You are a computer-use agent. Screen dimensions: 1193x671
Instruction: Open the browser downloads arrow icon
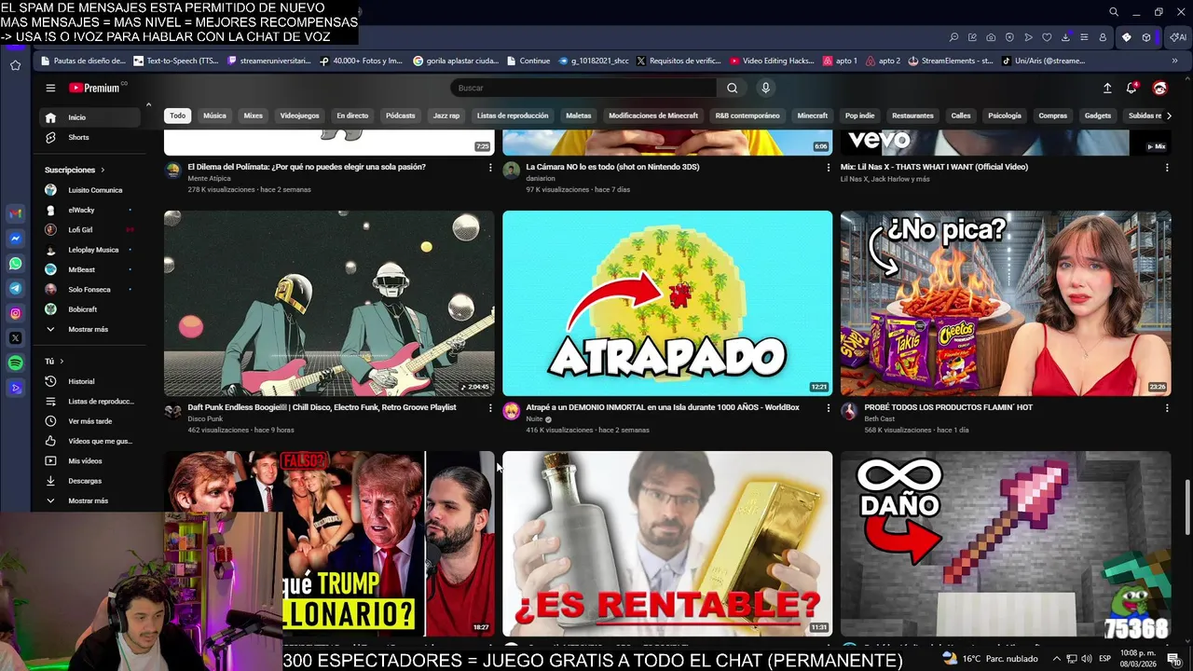pos(1065,37)
